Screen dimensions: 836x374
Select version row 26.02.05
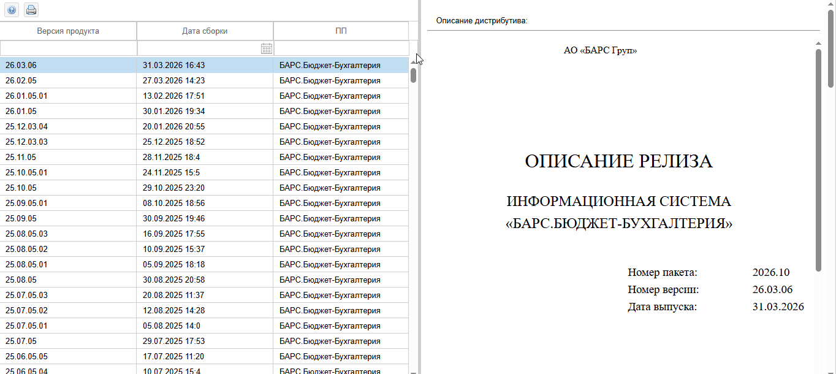(204, 80)
